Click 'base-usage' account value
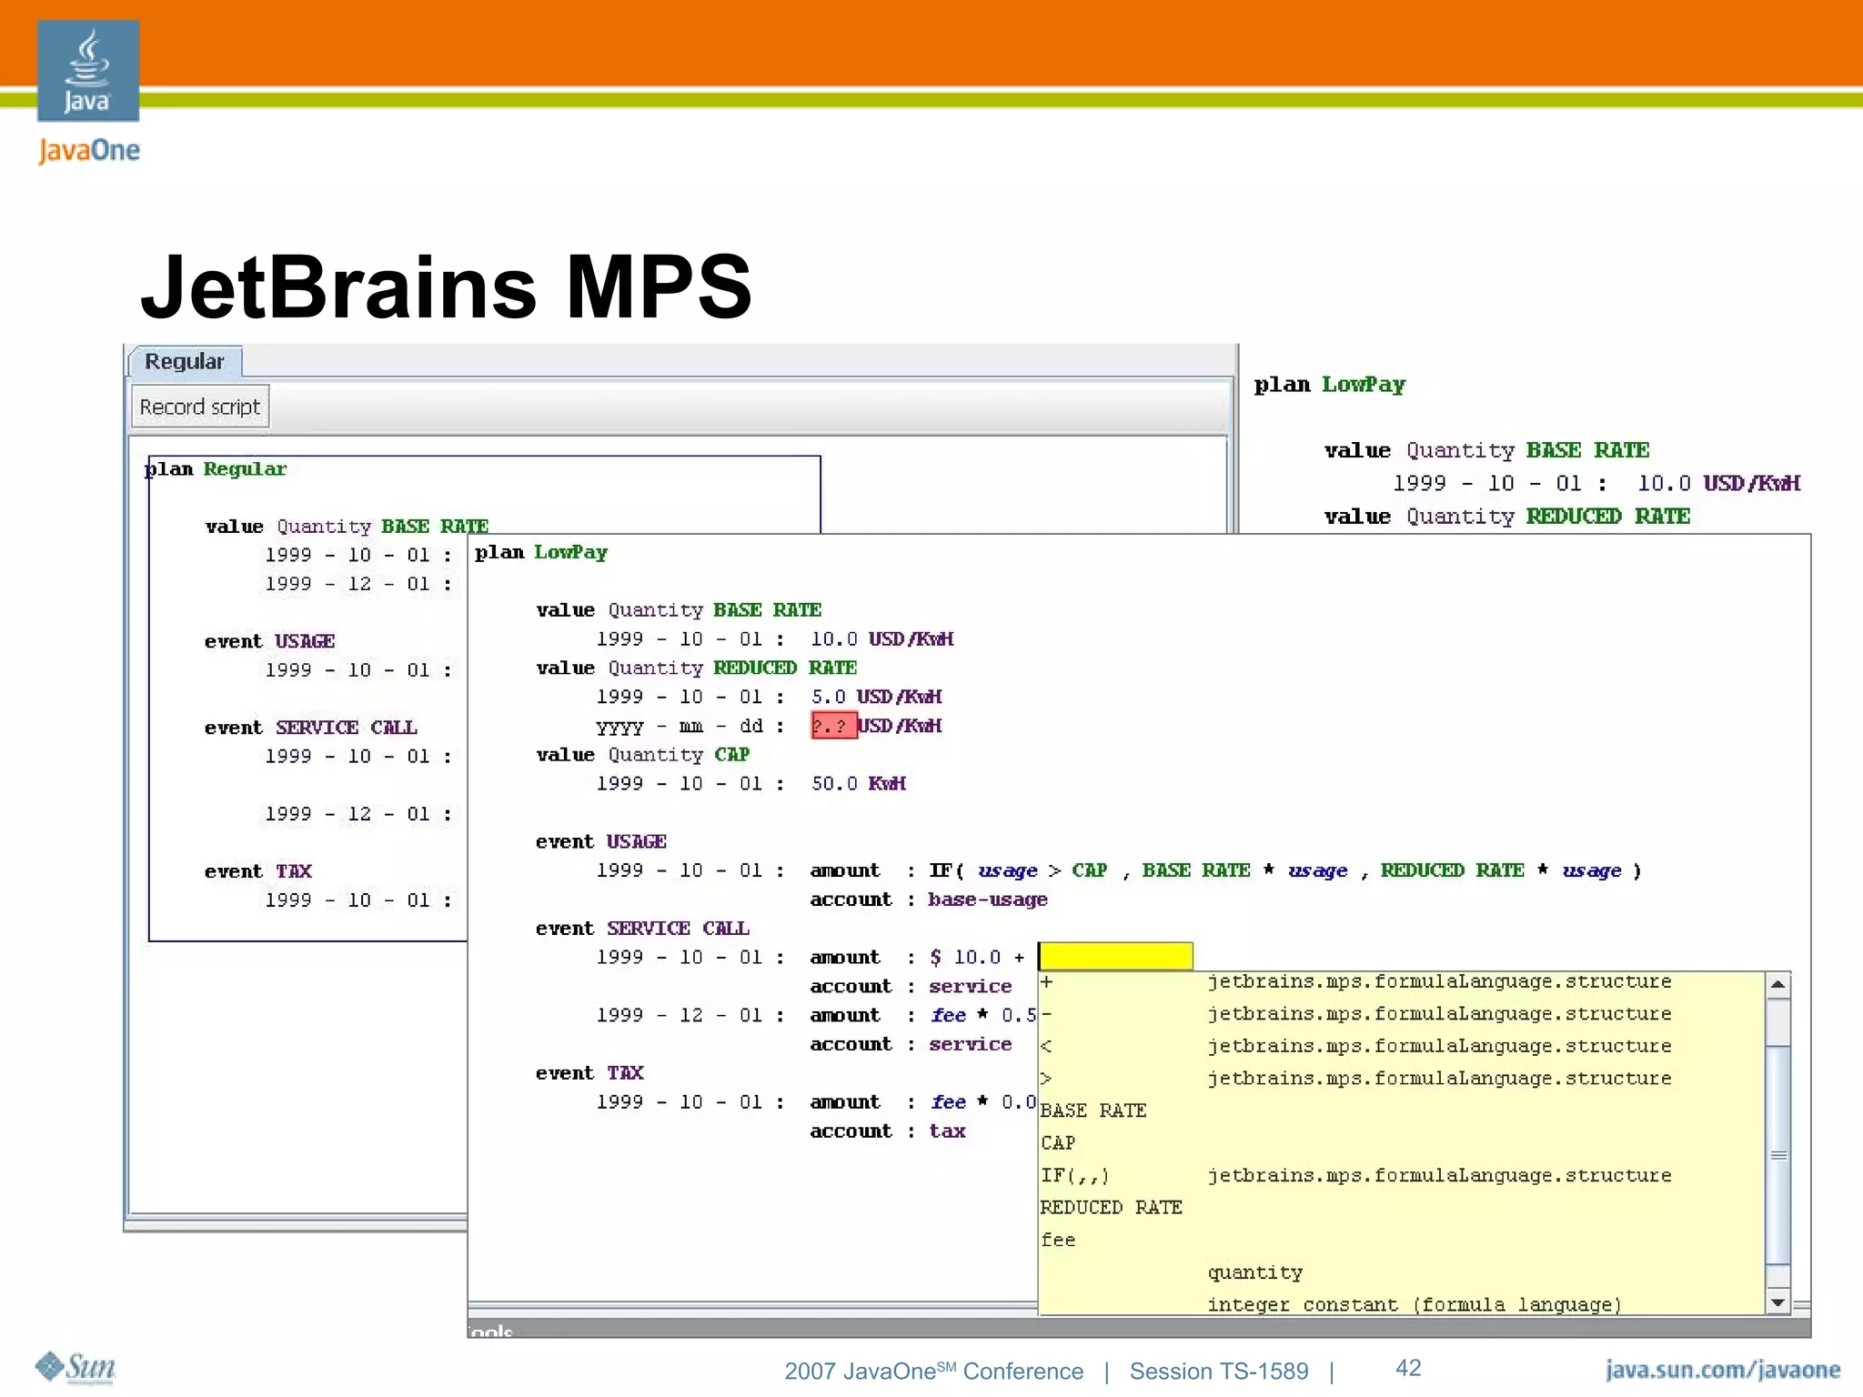The width and height of the screenshot is (1863, 1397). (x=988, y=900)
